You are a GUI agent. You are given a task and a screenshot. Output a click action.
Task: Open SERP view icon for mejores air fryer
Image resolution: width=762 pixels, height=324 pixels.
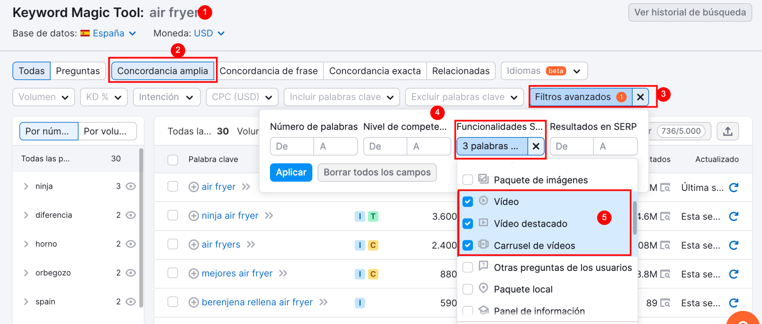(665, 274)
